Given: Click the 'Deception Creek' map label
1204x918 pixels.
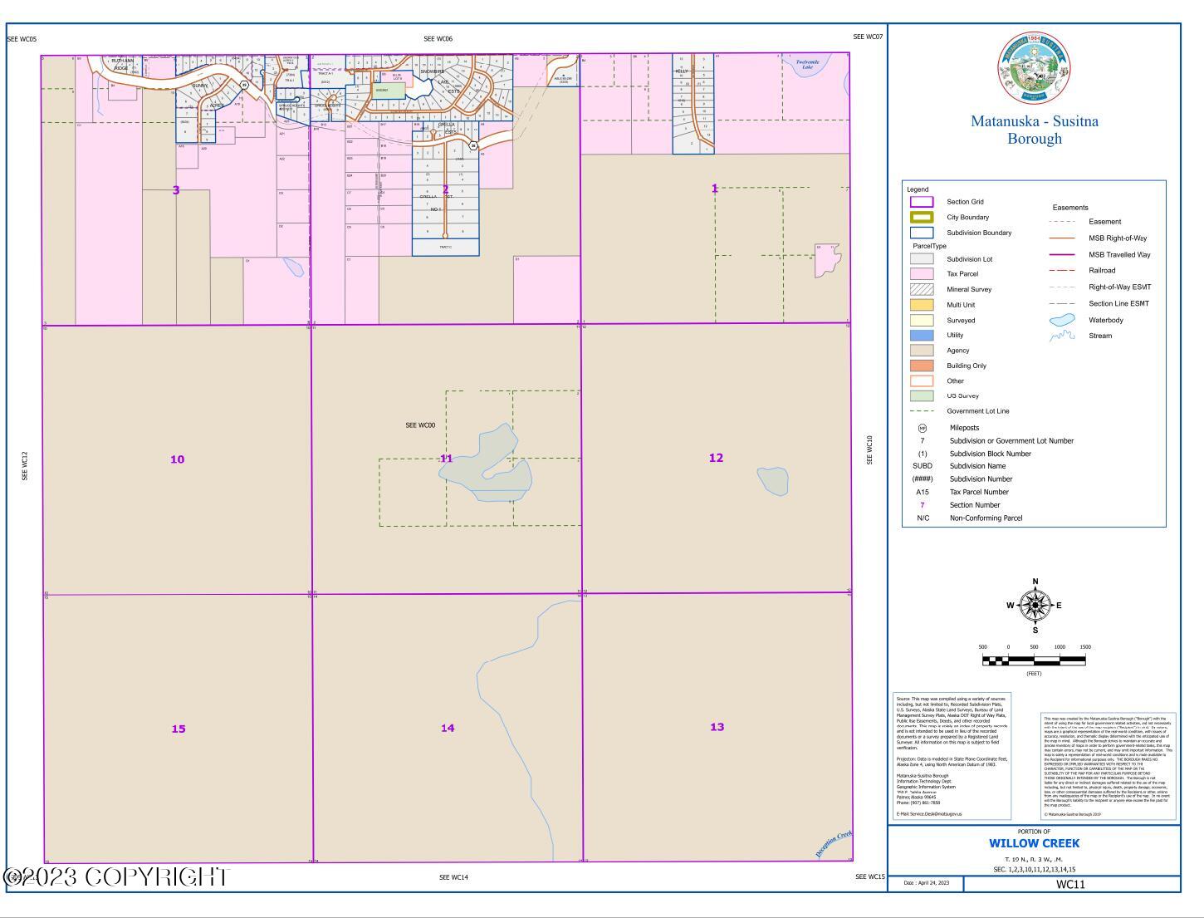Looking at the screenshot, I should 834,844.
